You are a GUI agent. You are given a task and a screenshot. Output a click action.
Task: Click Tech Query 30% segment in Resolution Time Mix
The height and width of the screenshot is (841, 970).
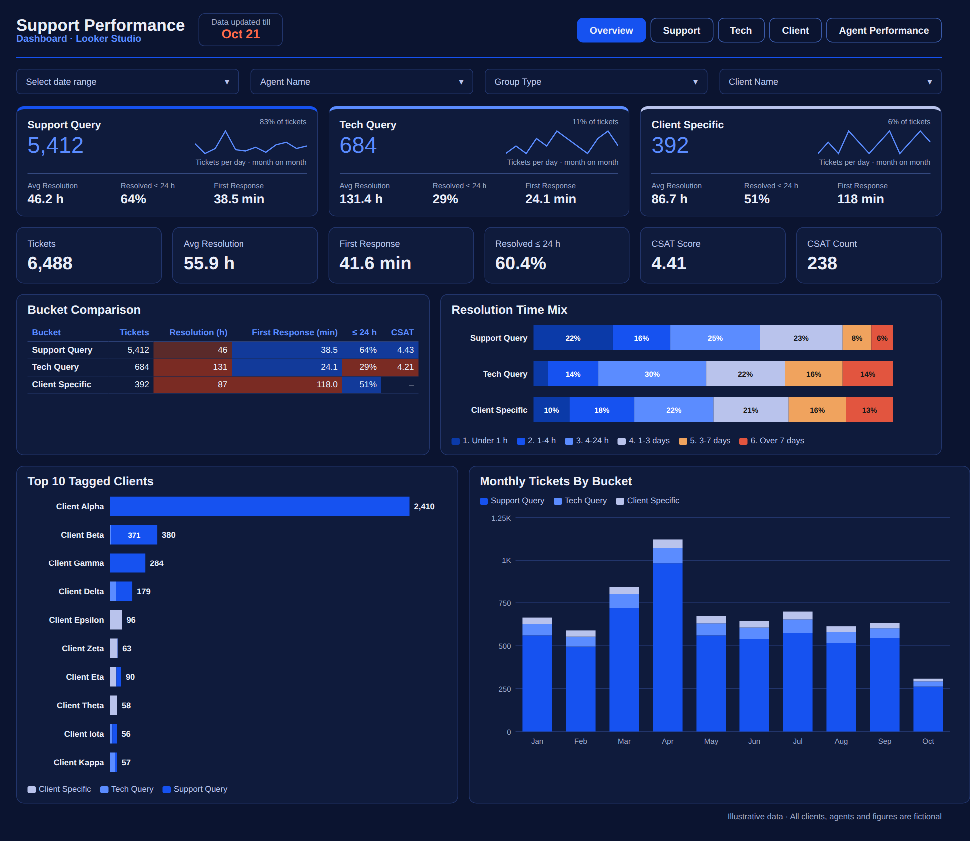point(652,374)
